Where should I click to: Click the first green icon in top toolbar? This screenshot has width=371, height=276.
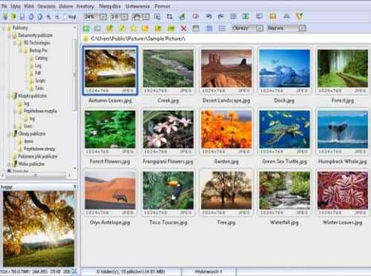coord(5,17)
